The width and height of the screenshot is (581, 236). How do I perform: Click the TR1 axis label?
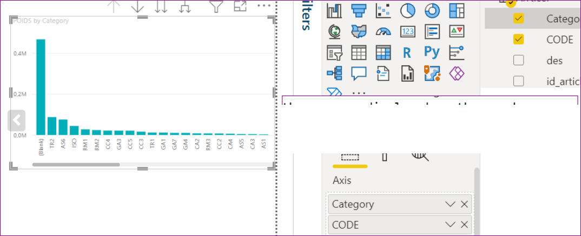[x=153, y=143]
